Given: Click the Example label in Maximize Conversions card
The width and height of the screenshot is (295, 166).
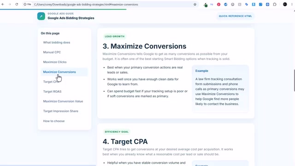Looking at the screenshot, I should click(202, 71).
